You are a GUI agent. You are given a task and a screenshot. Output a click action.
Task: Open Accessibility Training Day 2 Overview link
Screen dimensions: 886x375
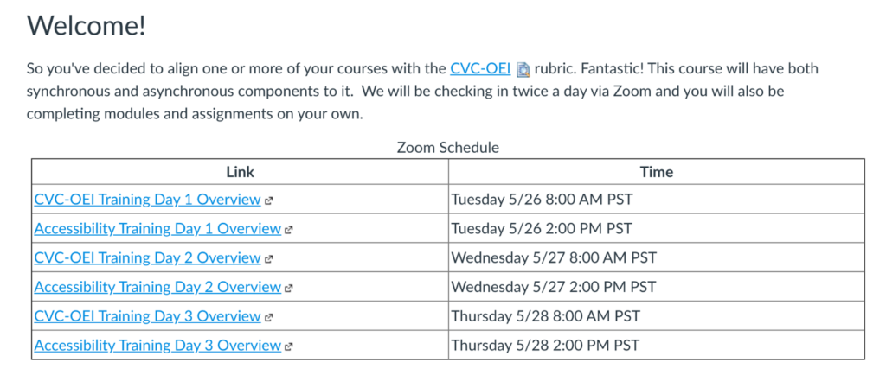click(157, 287)
